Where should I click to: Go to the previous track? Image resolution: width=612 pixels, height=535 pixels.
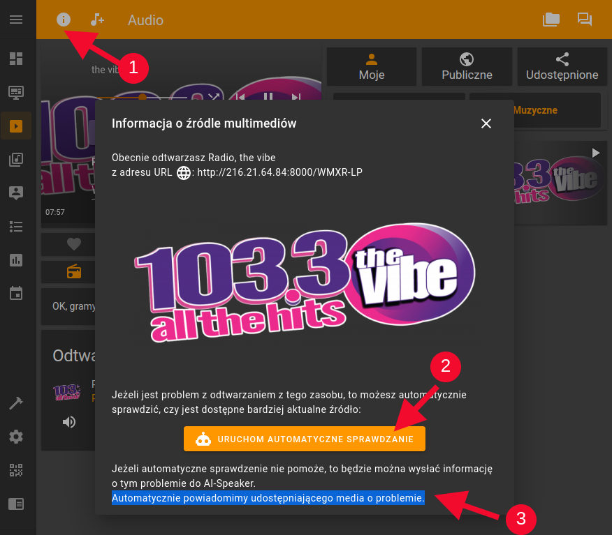pos(240,96)
